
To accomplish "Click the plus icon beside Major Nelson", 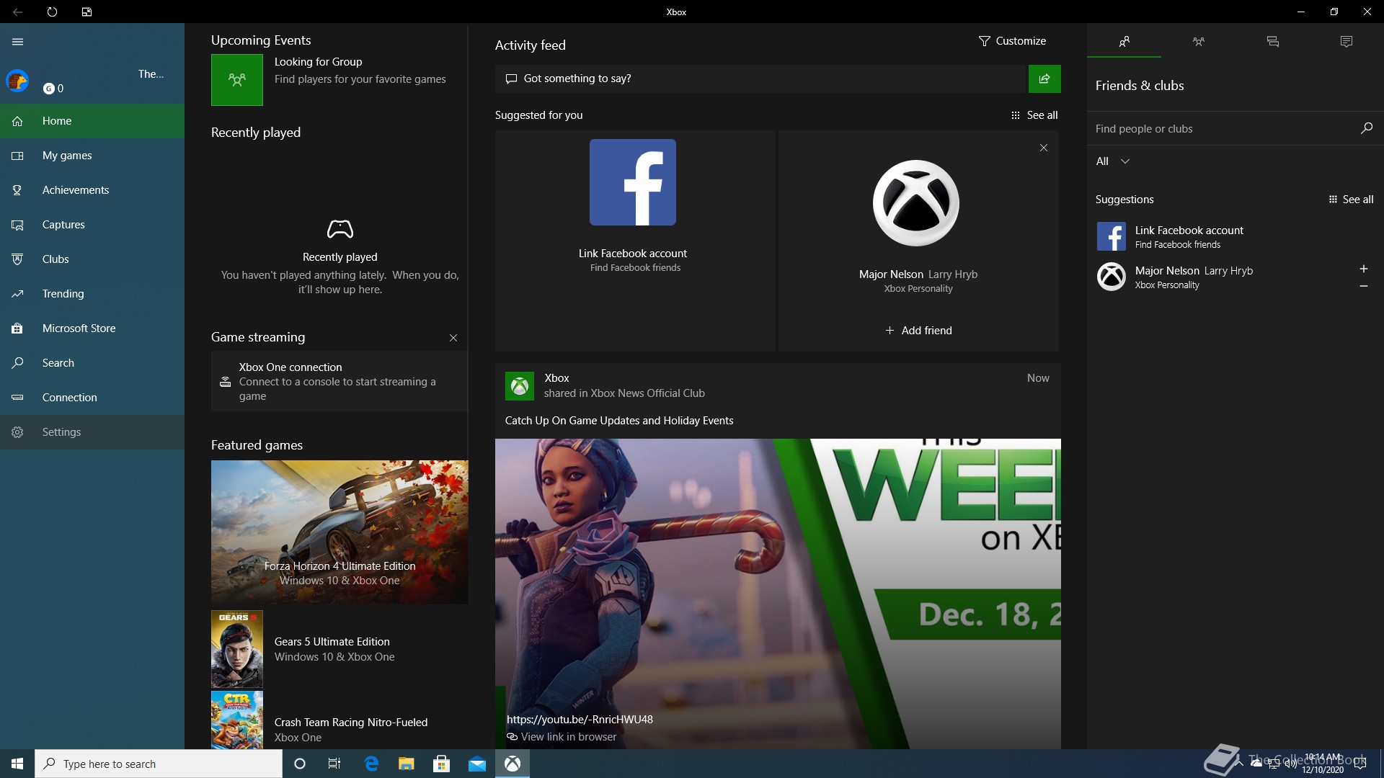I will click(x=1364, y=269).
